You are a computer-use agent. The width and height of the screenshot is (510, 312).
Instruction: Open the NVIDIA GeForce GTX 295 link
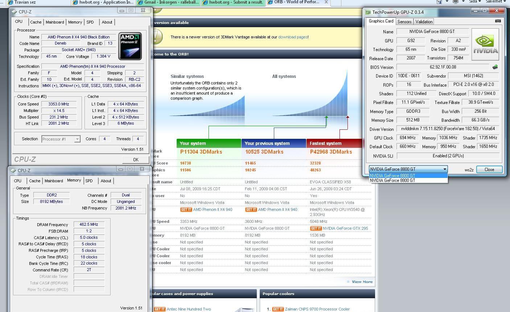[x=345, y=229]
